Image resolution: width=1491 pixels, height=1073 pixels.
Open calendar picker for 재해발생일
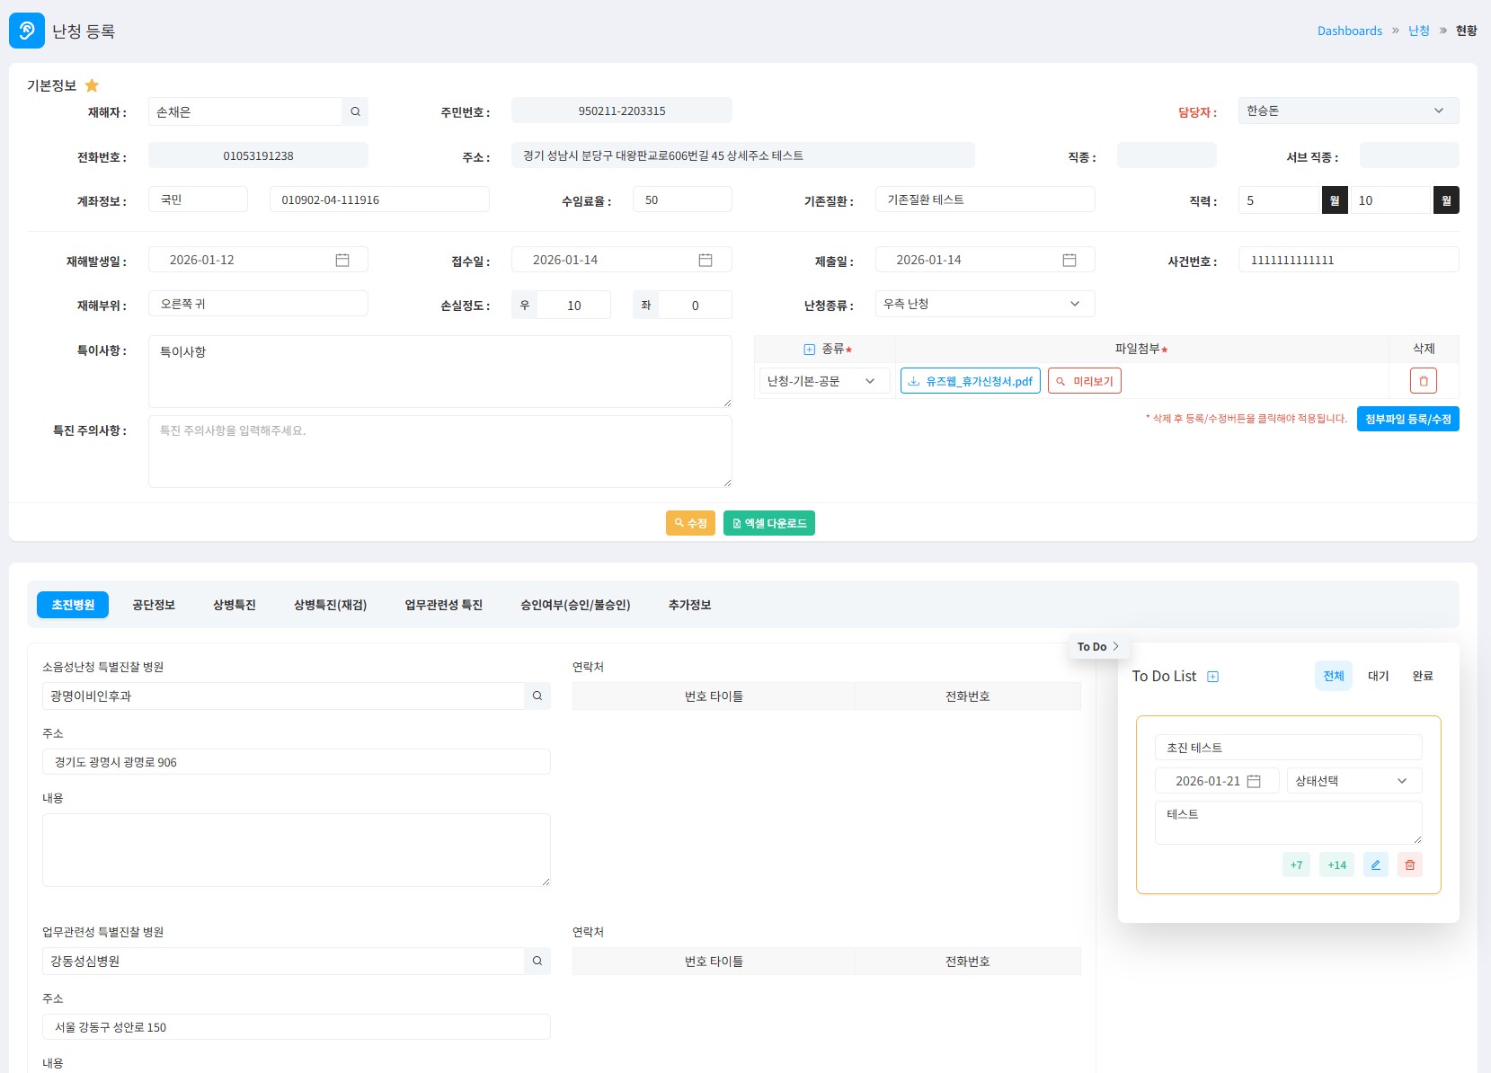[342, 260]
